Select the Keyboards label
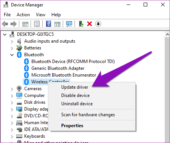 point(35,136)
